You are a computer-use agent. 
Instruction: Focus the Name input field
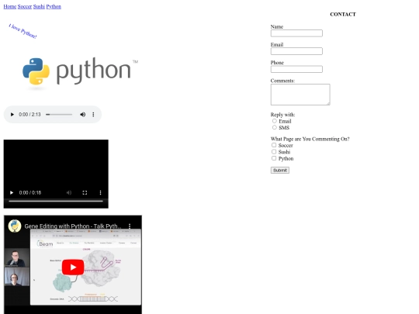(296, 33)
